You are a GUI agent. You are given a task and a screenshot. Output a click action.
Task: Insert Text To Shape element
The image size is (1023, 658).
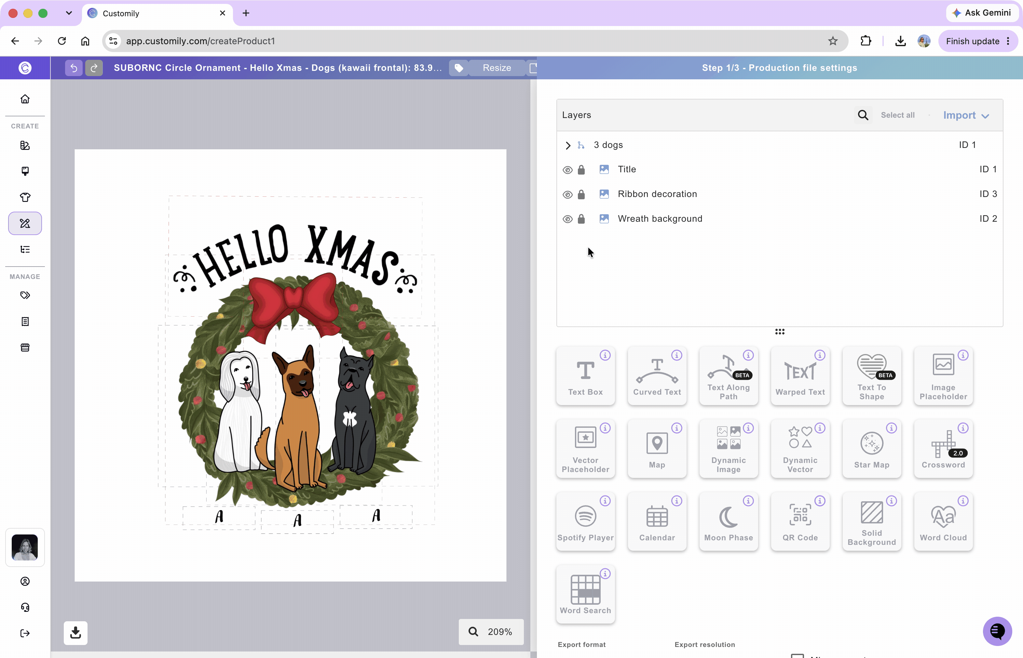(x=872, y=375)
